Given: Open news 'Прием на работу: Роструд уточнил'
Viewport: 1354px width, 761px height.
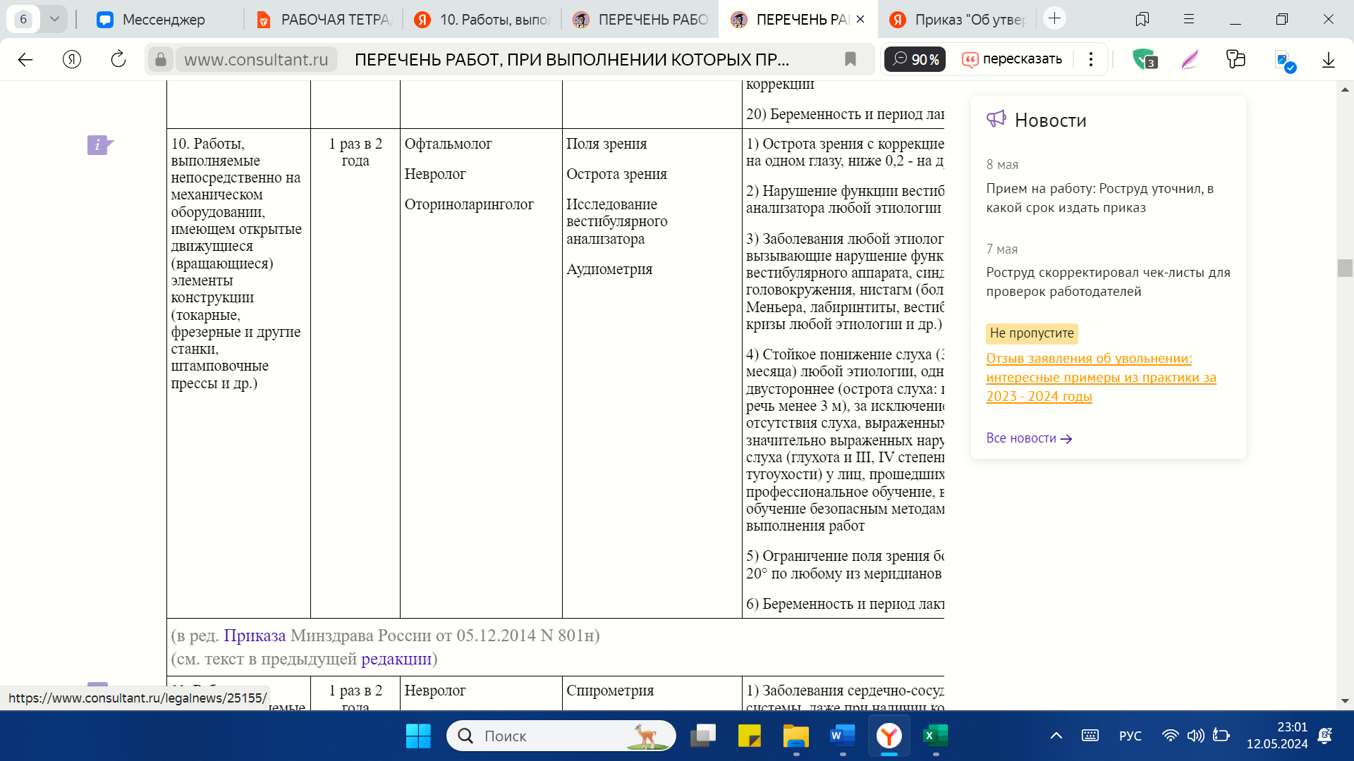Looking at the screenshot, I should 1100,198.
